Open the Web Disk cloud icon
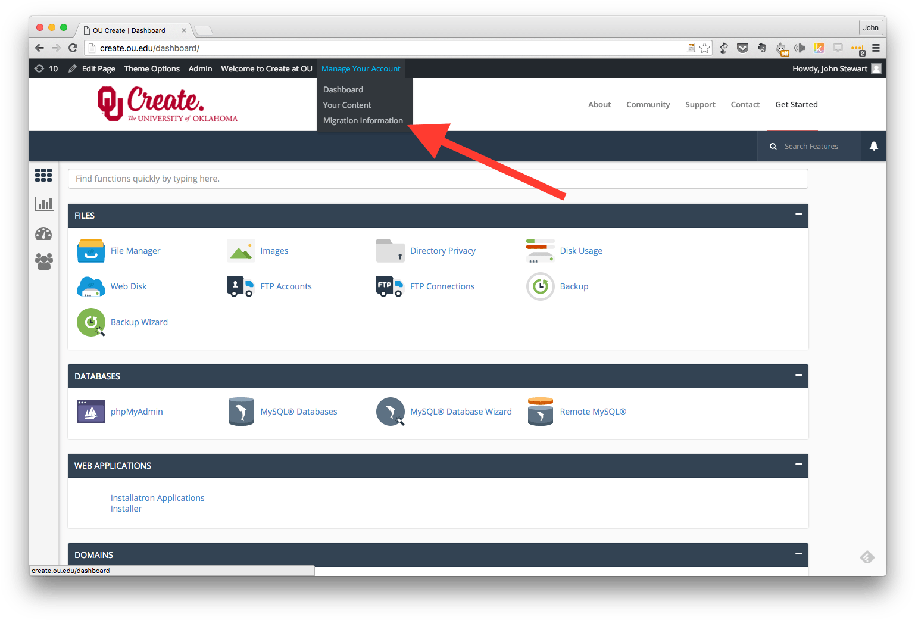The height and width of the screenshot is (620, 915). 90,286
